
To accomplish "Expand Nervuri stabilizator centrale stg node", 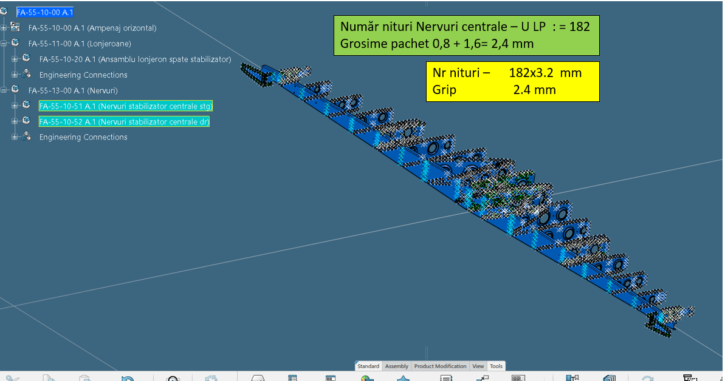I will 15,106.
